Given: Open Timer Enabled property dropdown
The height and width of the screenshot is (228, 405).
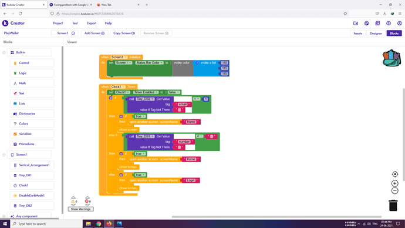Looking at the screenshot, I should [x=146, y=92].
